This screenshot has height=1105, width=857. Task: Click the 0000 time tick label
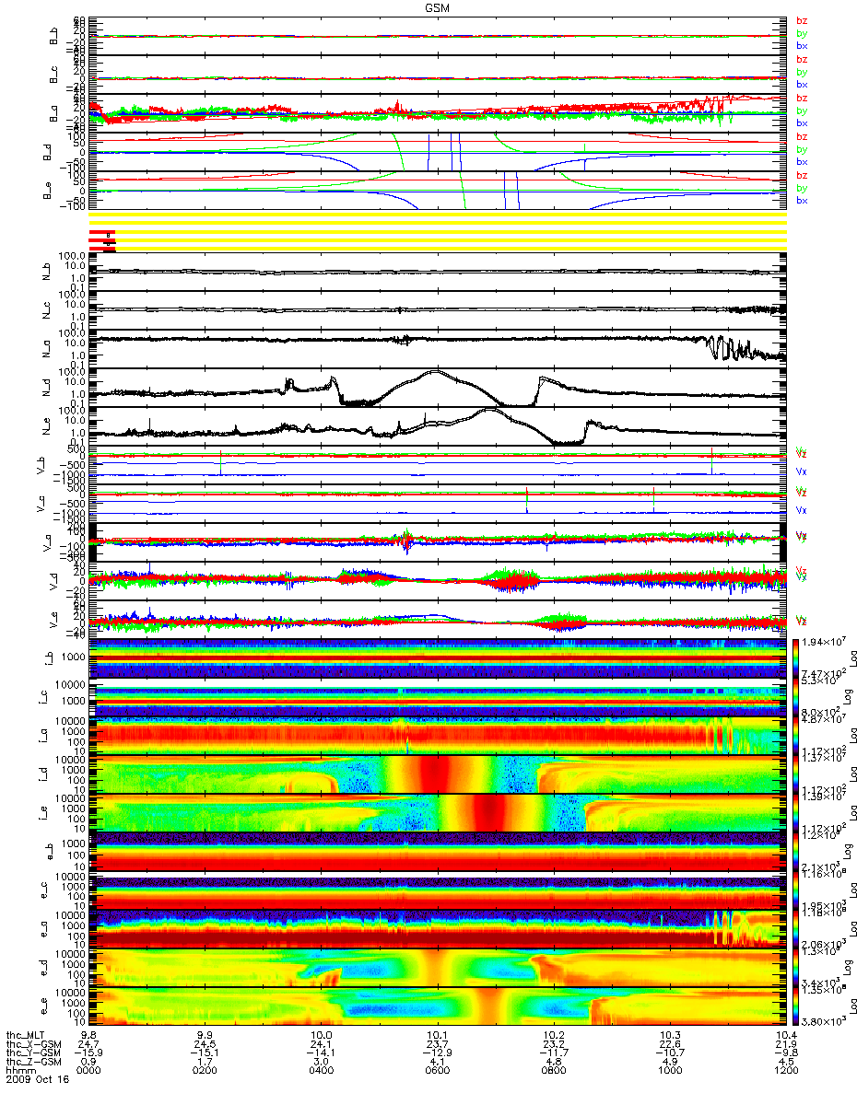pos(89,1071)
